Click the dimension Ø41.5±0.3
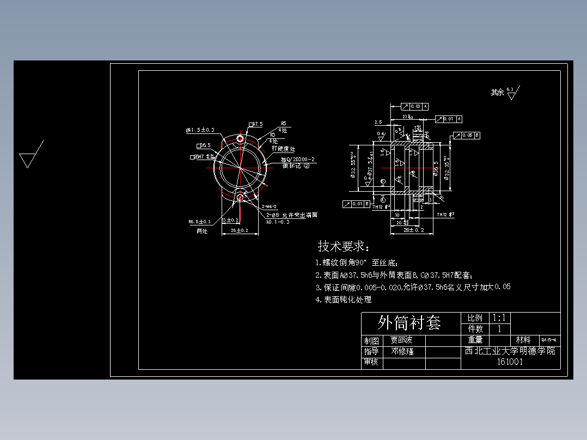The height and width of the screenshot is (440, 587). point(200,130)
